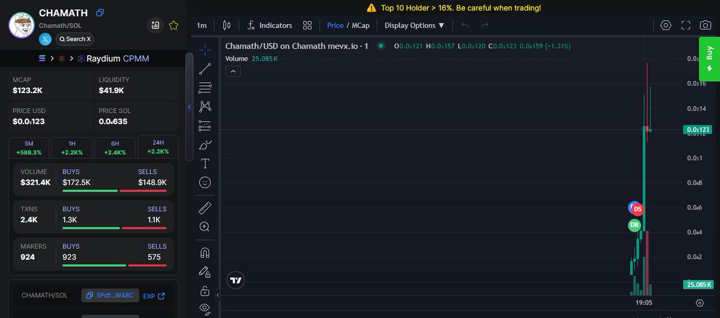
Task: Select the brush drawing tool
Action: coord(205,145)
